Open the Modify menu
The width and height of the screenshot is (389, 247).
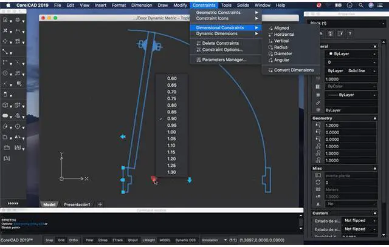coord(180,5)
